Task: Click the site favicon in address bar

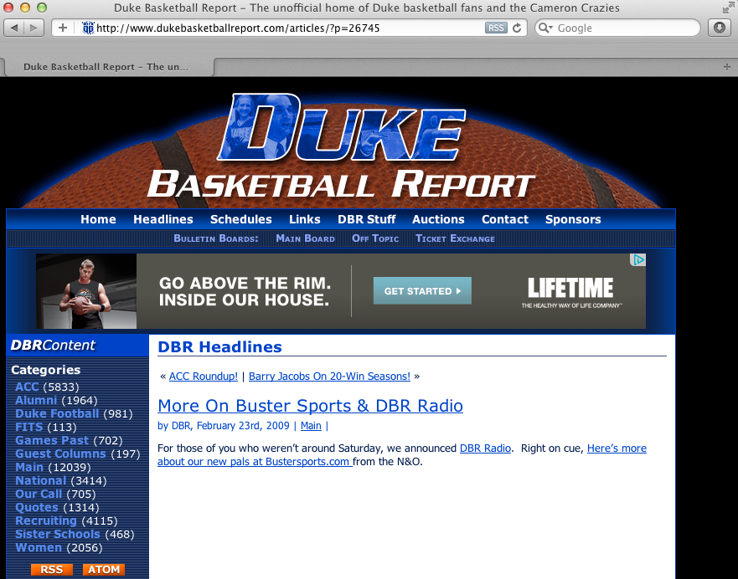Action: 88,28
